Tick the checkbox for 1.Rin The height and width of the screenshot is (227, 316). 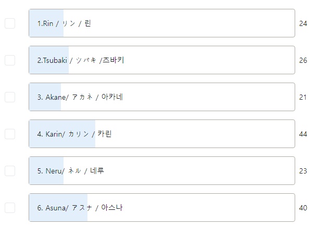click(x=10, y=23)
